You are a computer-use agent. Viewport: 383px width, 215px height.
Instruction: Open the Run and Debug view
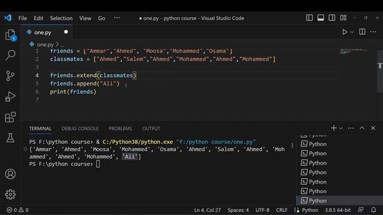[x=10, y=97]
